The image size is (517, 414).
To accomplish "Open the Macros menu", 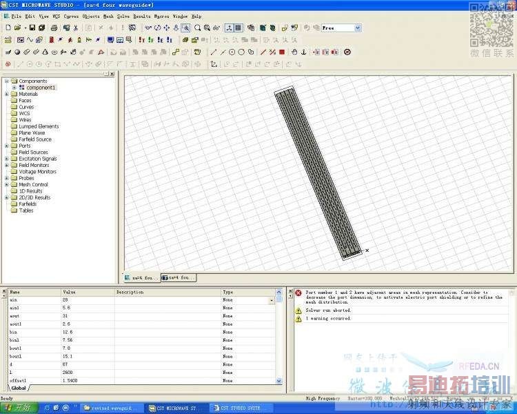I will (161, 16).
